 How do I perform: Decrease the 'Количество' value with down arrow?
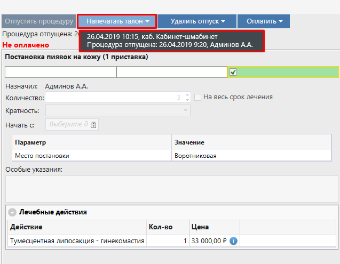click(x=187, y=100)
